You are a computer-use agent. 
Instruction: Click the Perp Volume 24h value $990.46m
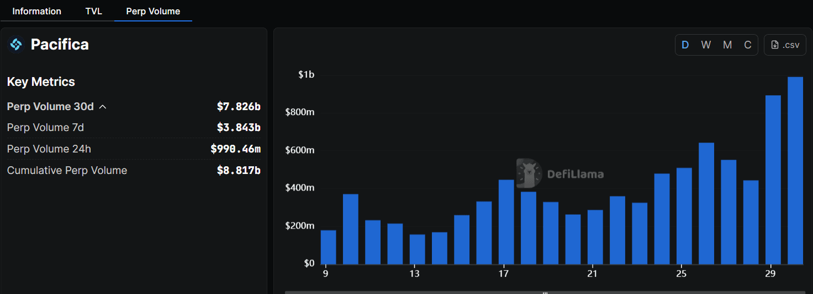click(x=235, y=149)
